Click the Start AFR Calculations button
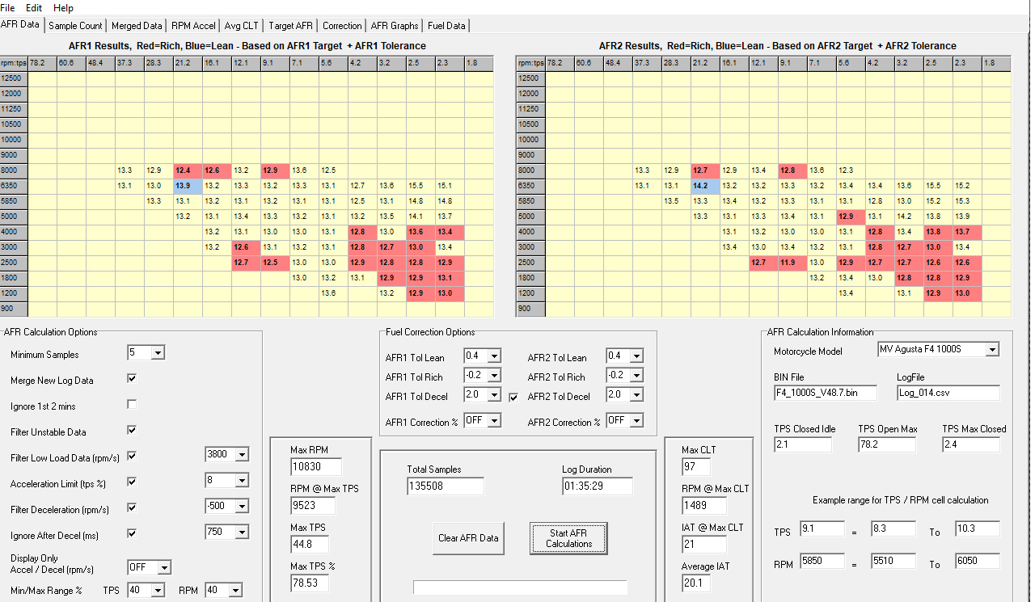1035x602 pixels. coord(568,538)
